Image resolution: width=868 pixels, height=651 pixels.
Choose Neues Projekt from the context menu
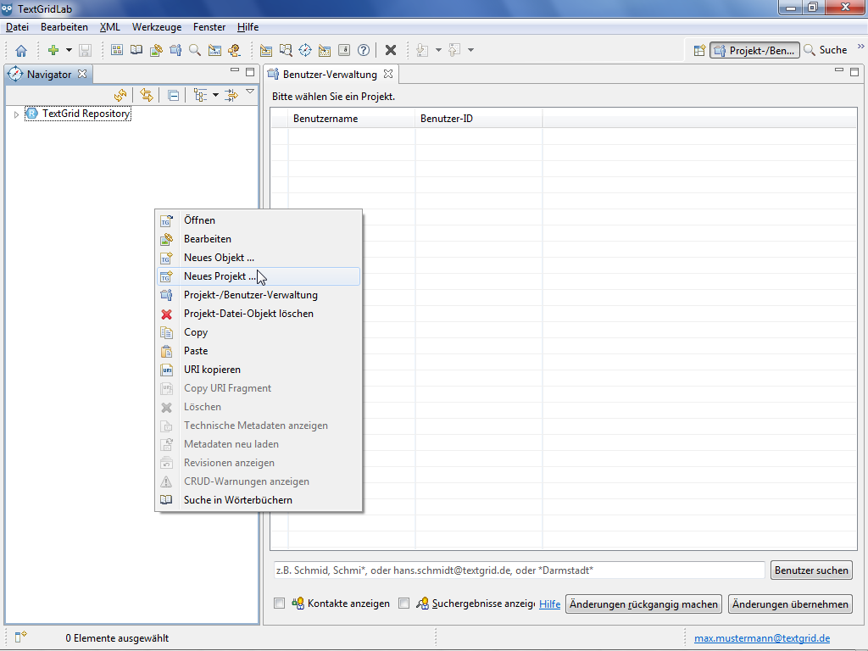pos(220,276)
